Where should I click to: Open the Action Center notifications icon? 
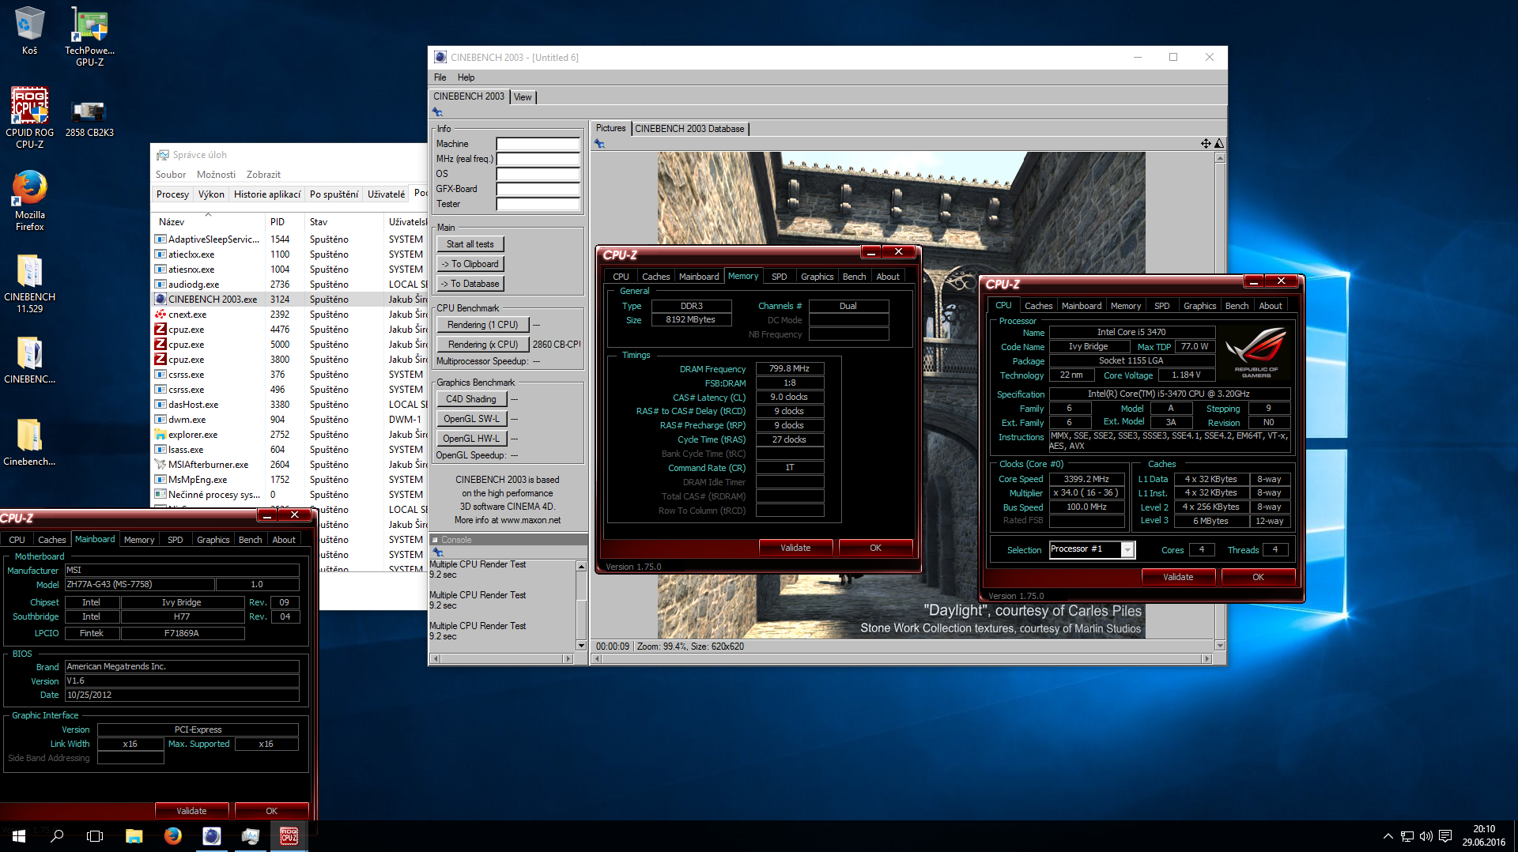tap(1445, 835)
